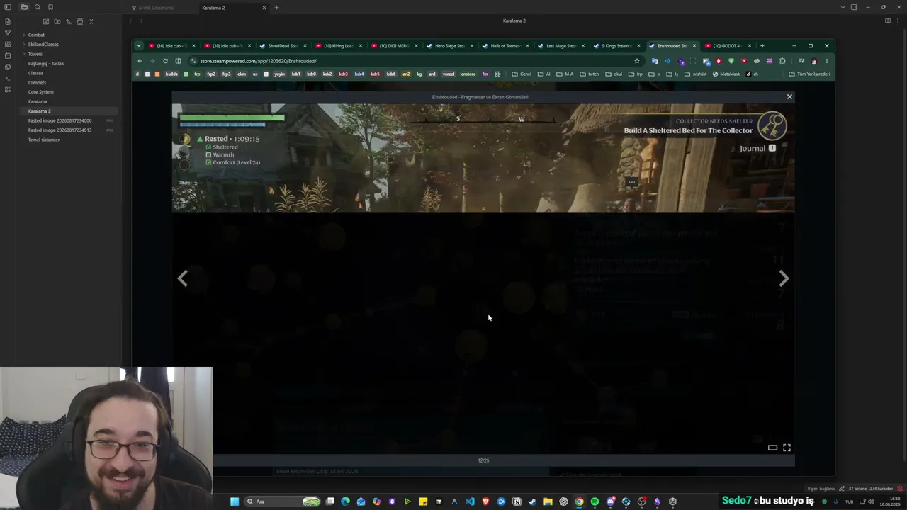The image size is (907, 510).
Task: Enter fullscreen in the screenshot viewer
Action: [787, 448]
